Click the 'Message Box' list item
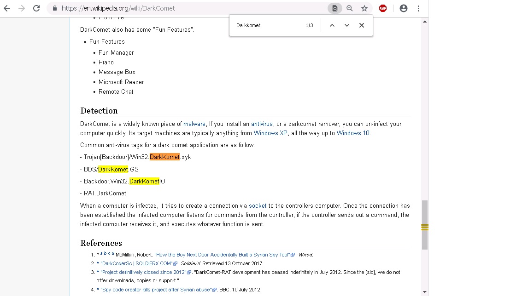This screenshot has height=296, width=528. pyautogui.click(x=117, y=72)
